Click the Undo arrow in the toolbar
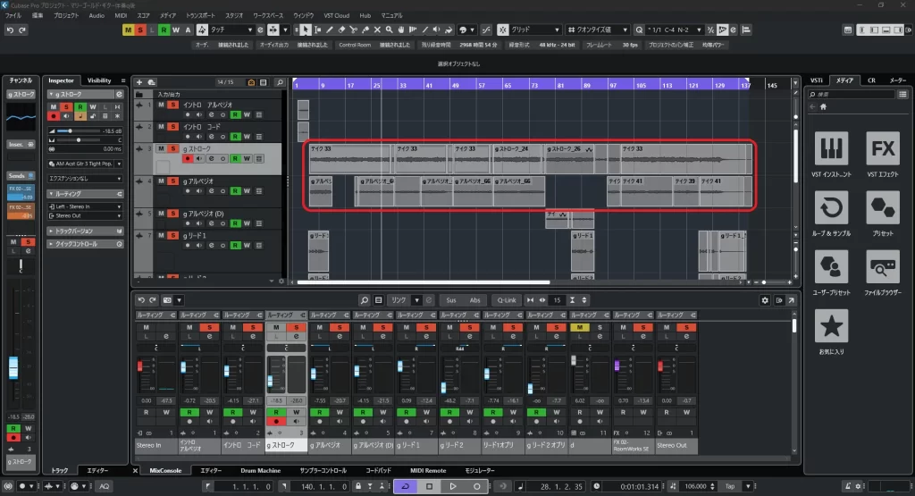915x496 pixels. (11, 29)
